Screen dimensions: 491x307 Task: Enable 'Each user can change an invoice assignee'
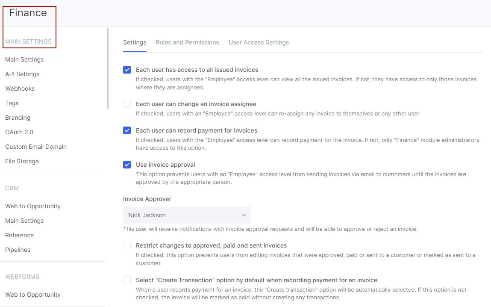pos(127,104)
